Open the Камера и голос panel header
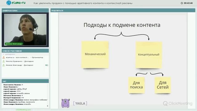This screenshot has width=197, height=111. point(25,10)
